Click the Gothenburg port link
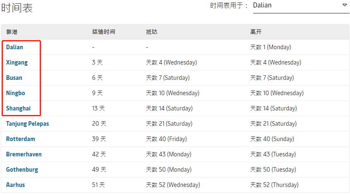Image resolution: width=350 pixels, height=194 pixels. (22, 170)
